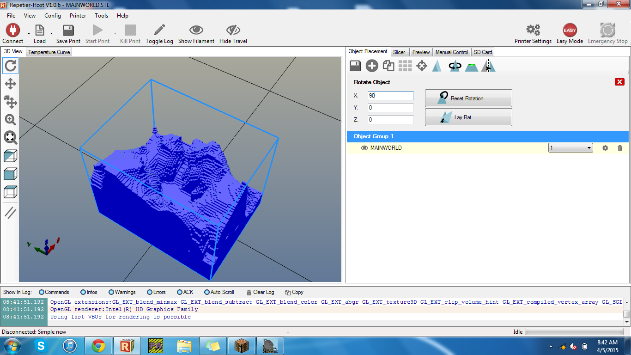Delete MAINWORLD with trash icon
Image resolution: width=631 pixels, height=355 pixels.
(620, 148)
